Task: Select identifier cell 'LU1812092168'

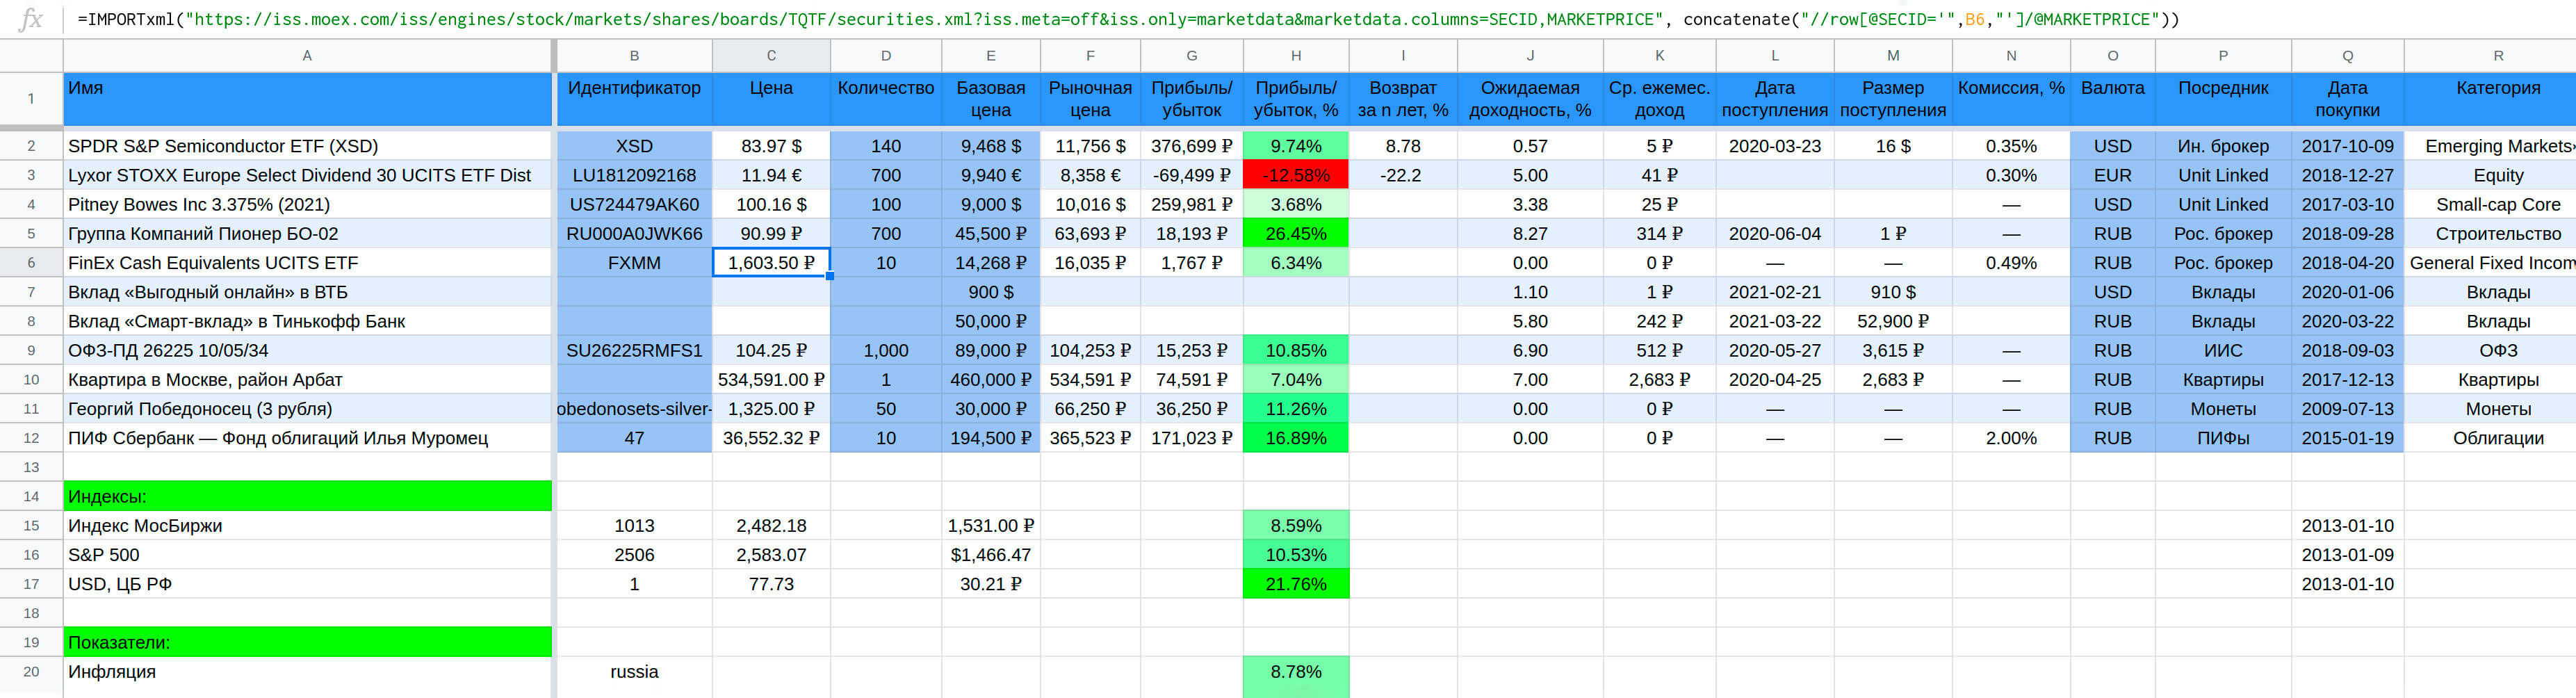Action: point(634,175)
